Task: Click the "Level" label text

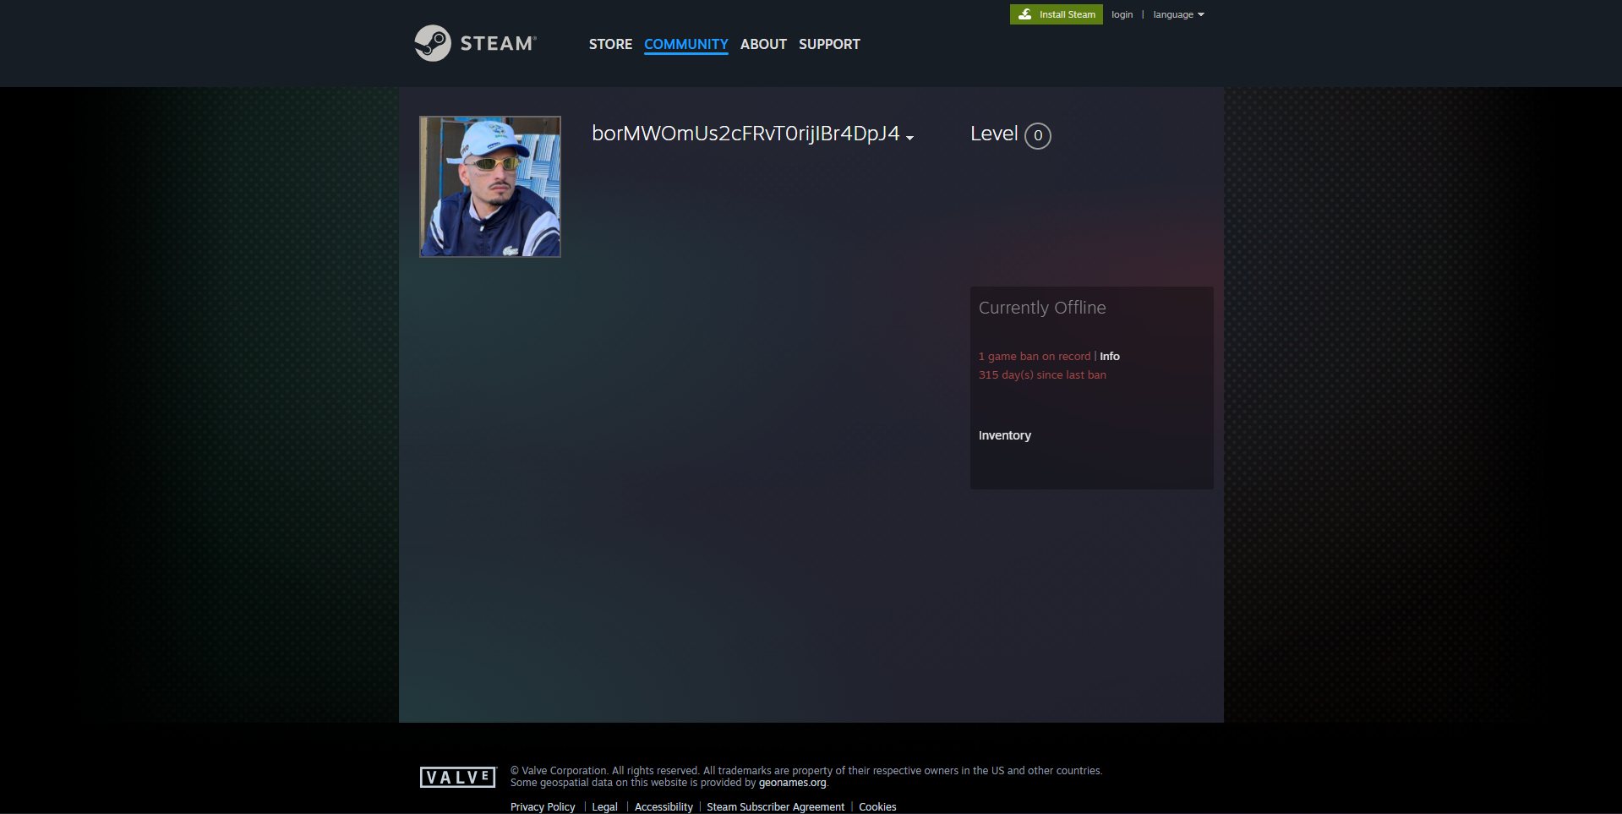Action: tap(994, 134)
